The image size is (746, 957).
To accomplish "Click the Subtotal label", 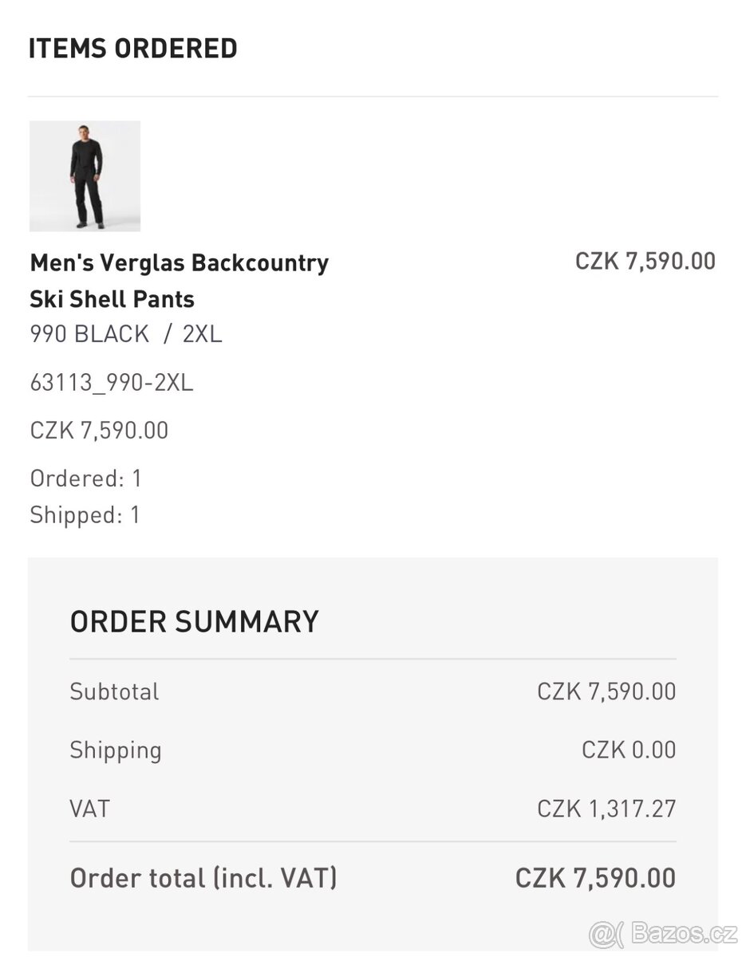I will 114,691.
